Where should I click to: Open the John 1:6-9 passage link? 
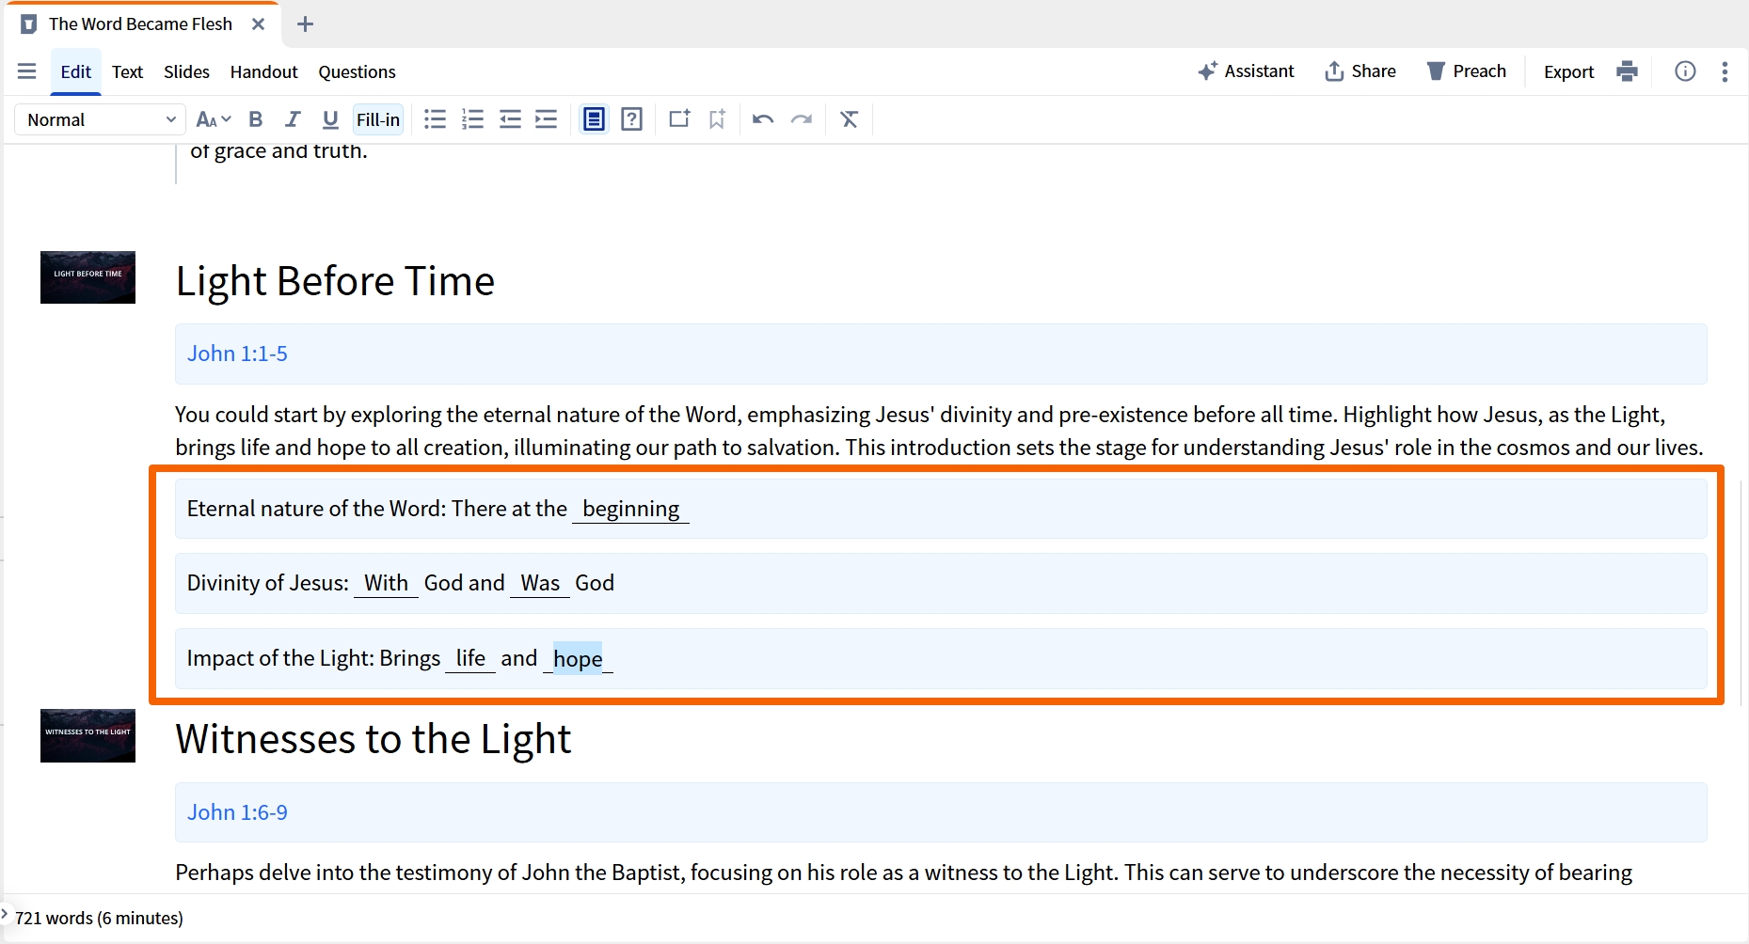click(237, 812)
